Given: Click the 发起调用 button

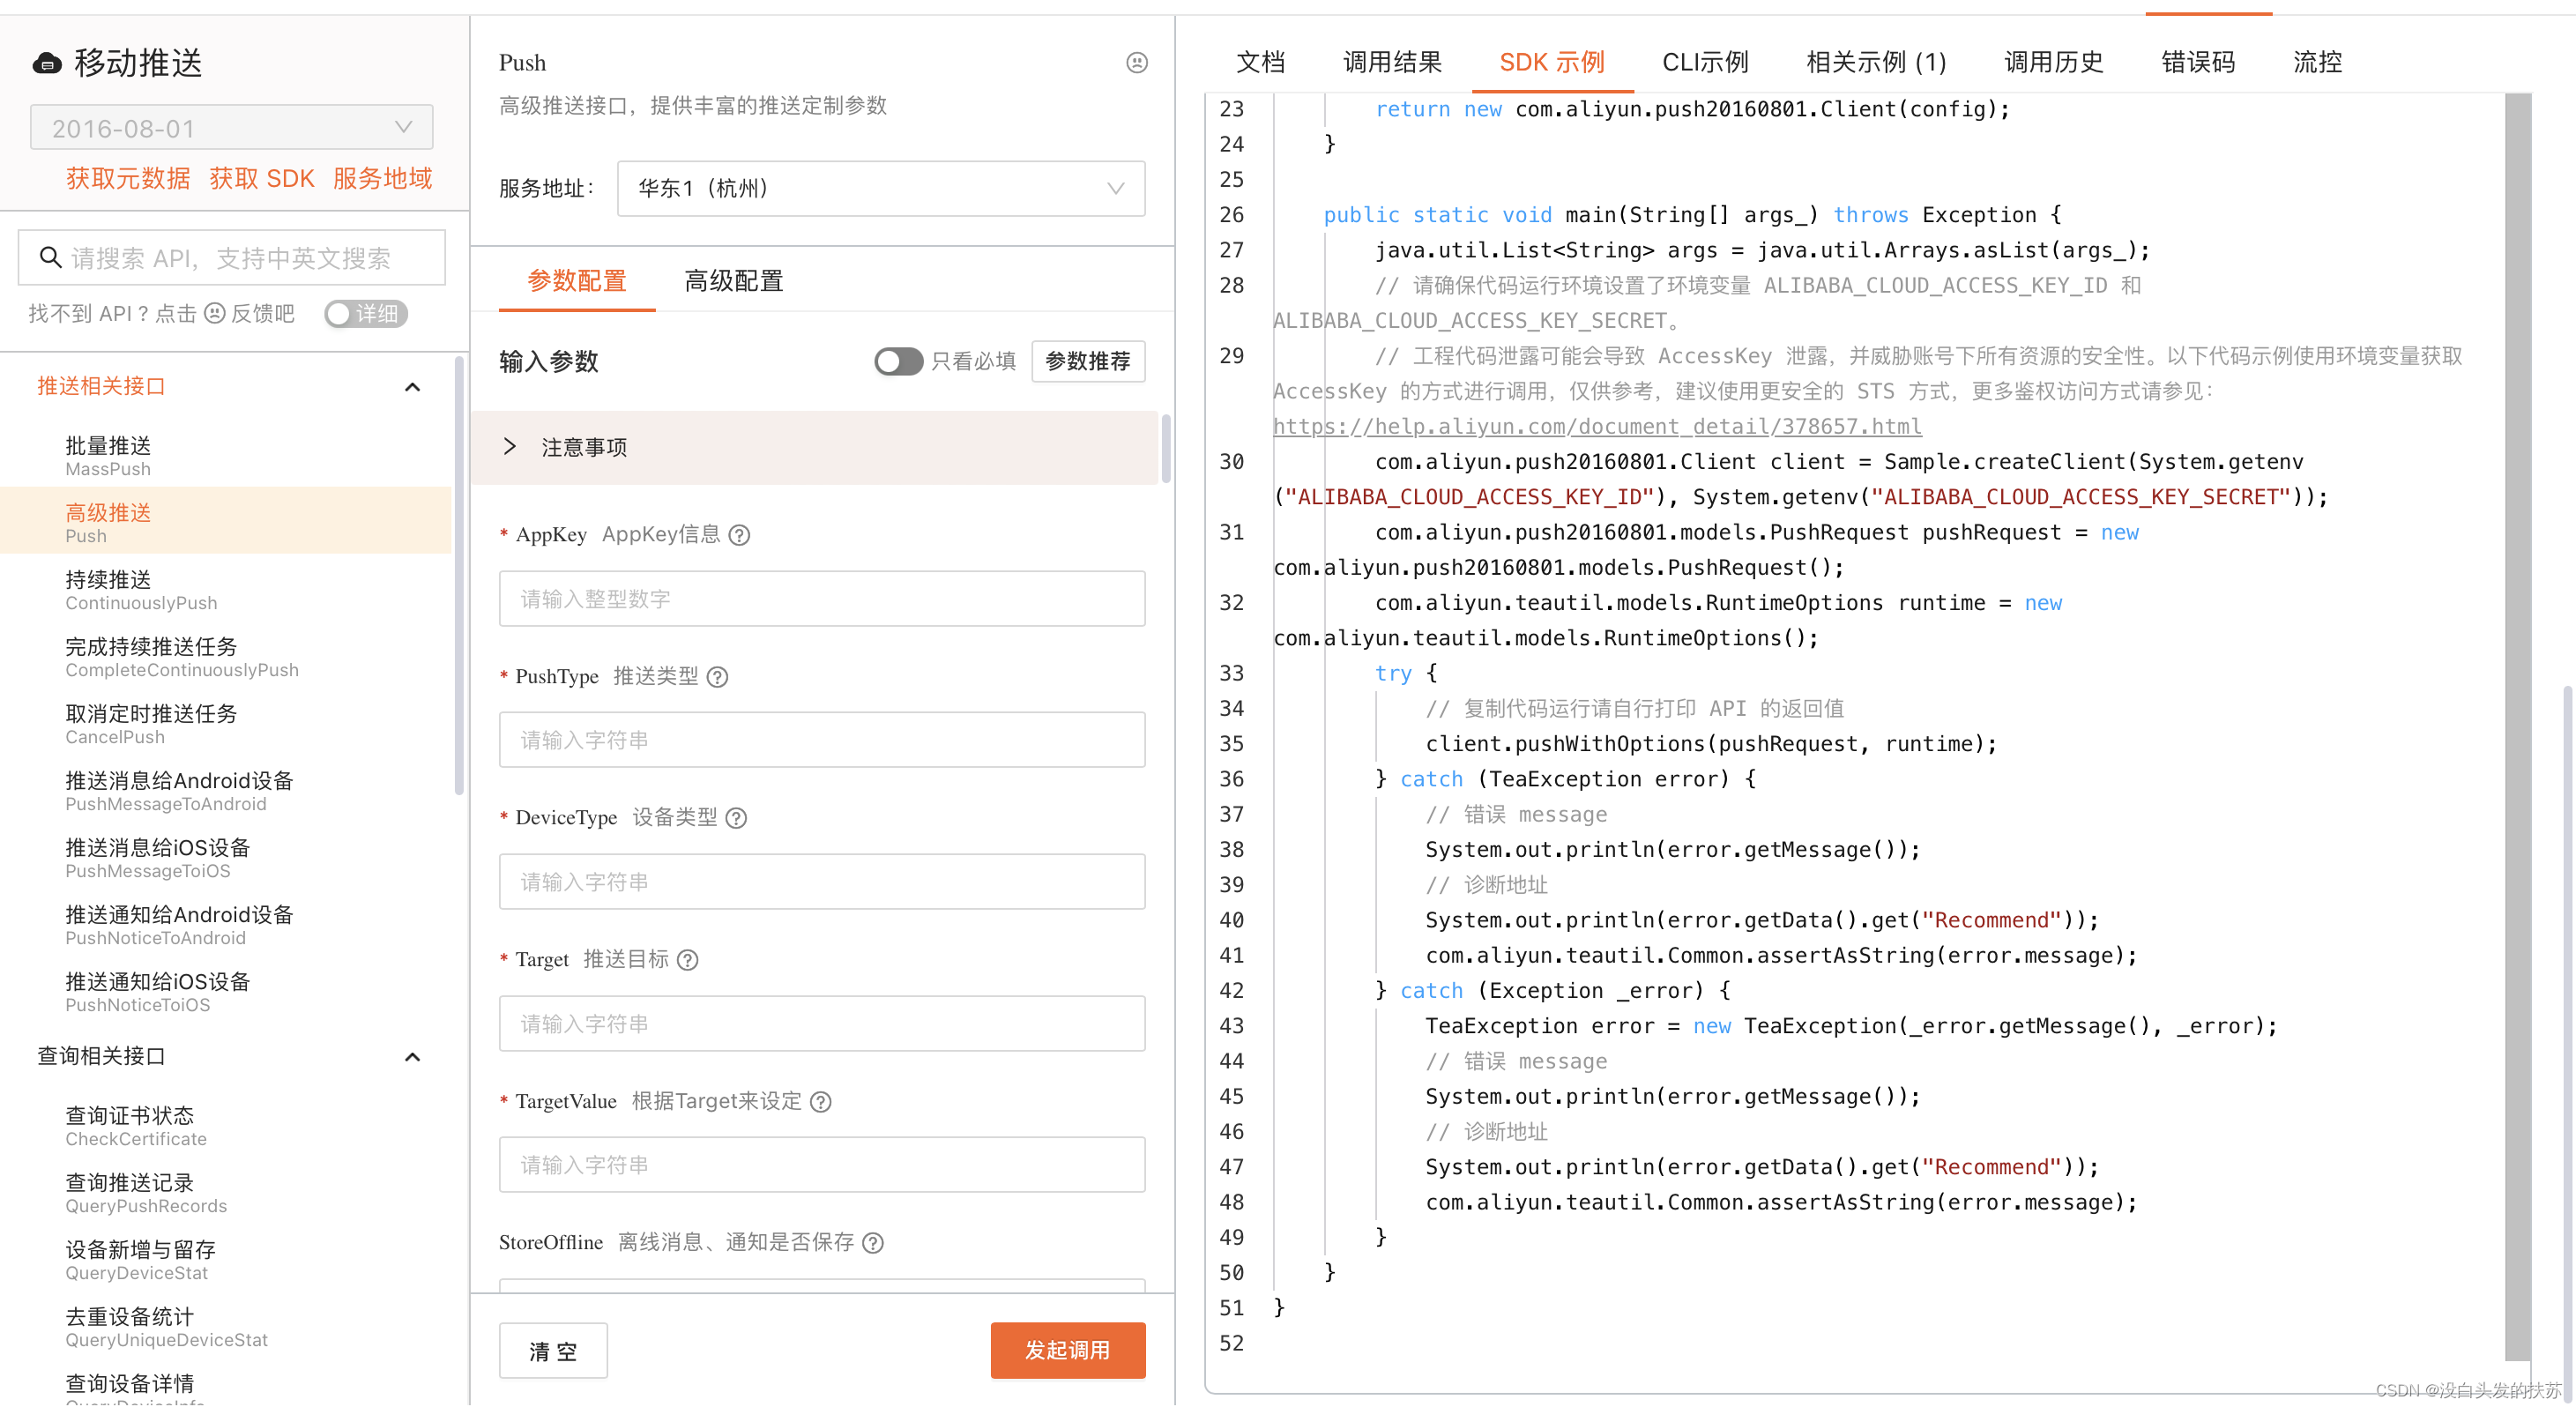Looking at the screenshot, I should [1066, 1350].
